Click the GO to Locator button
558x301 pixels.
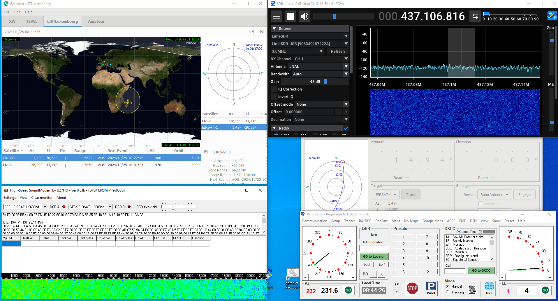pos(374,256)
